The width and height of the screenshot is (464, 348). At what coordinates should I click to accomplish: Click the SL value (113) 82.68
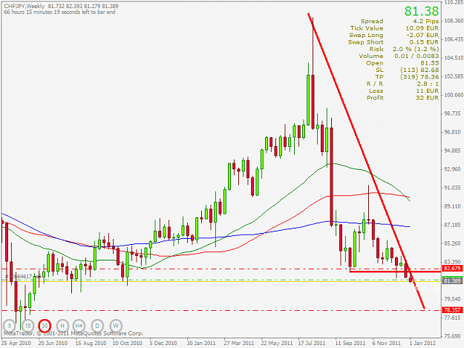pos(419,70)
